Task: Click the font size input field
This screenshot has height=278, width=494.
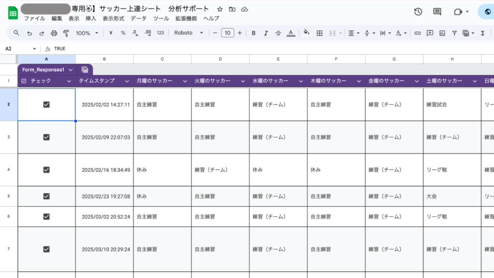Action: pyautogui.click(x=227, y=33)
